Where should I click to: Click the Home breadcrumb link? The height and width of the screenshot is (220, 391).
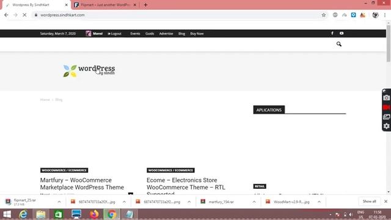click(45, 100)
